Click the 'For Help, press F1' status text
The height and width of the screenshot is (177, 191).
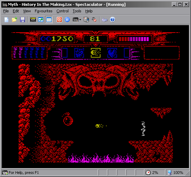click(x=24, y=173)
